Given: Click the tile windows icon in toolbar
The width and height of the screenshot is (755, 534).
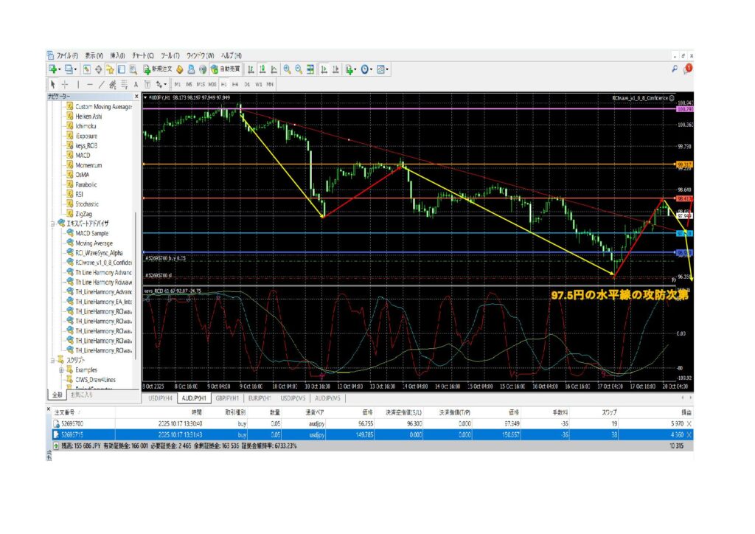Looking at the screenshot, I should point(310,69).
